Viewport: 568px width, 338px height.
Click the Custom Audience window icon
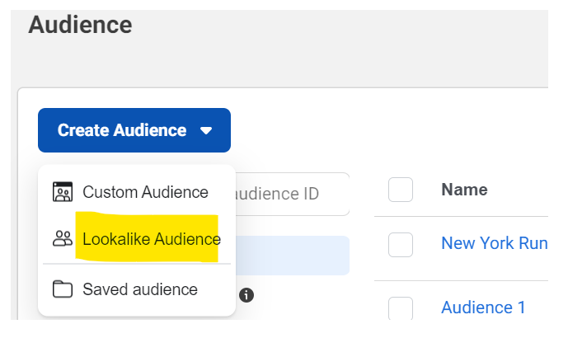tap(63, 191)
